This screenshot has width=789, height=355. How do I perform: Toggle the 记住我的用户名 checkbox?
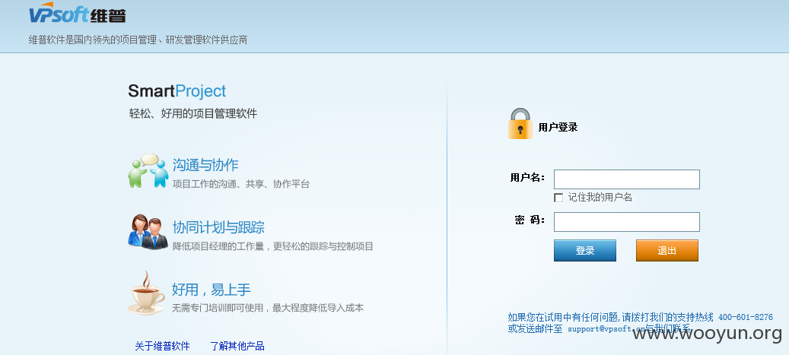pos(558,198)
